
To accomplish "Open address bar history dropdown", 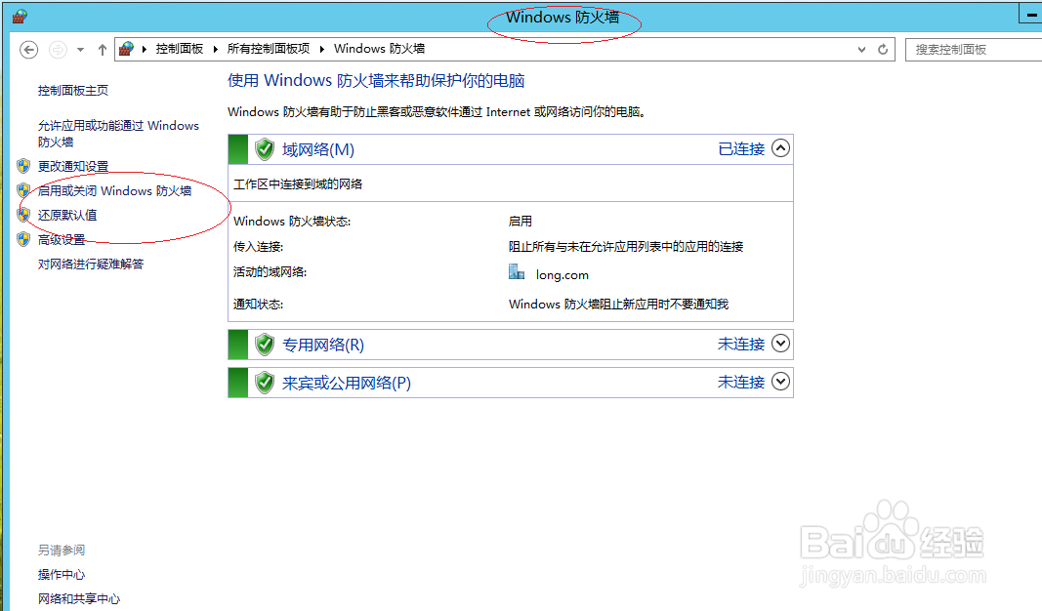I will pyautogui.click(x=862, y=49).
